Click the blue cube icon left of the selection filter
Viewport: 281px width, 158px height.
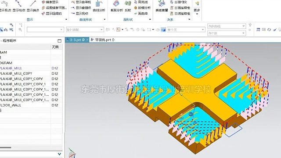[163, 30]
